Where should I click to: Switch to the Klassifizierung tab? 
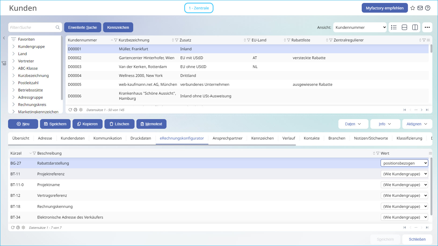coord(409,138)
